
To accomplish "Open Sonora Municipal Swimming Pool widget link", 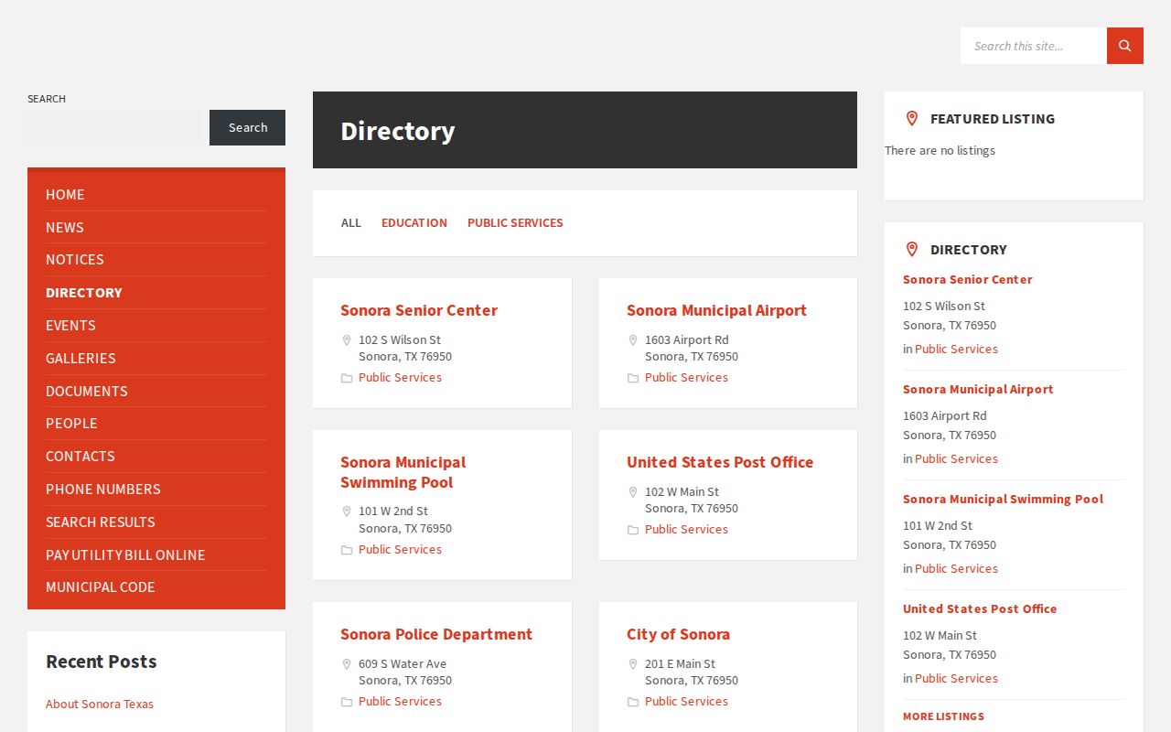I will click(1003, 499).
